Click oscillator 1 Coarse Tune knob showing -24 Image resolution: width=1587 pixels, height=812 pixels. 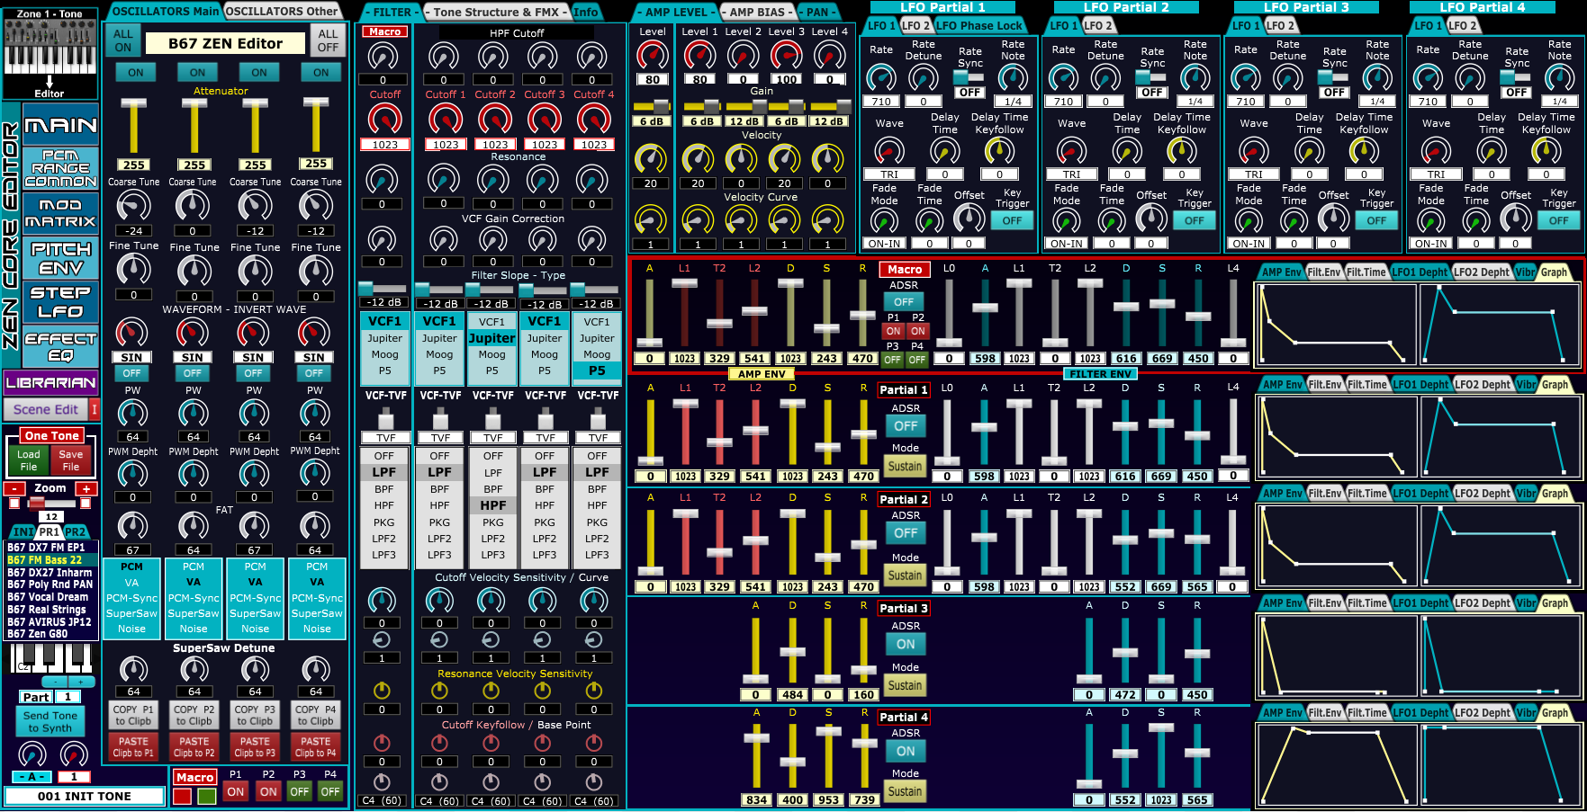(x=133, y=206)
